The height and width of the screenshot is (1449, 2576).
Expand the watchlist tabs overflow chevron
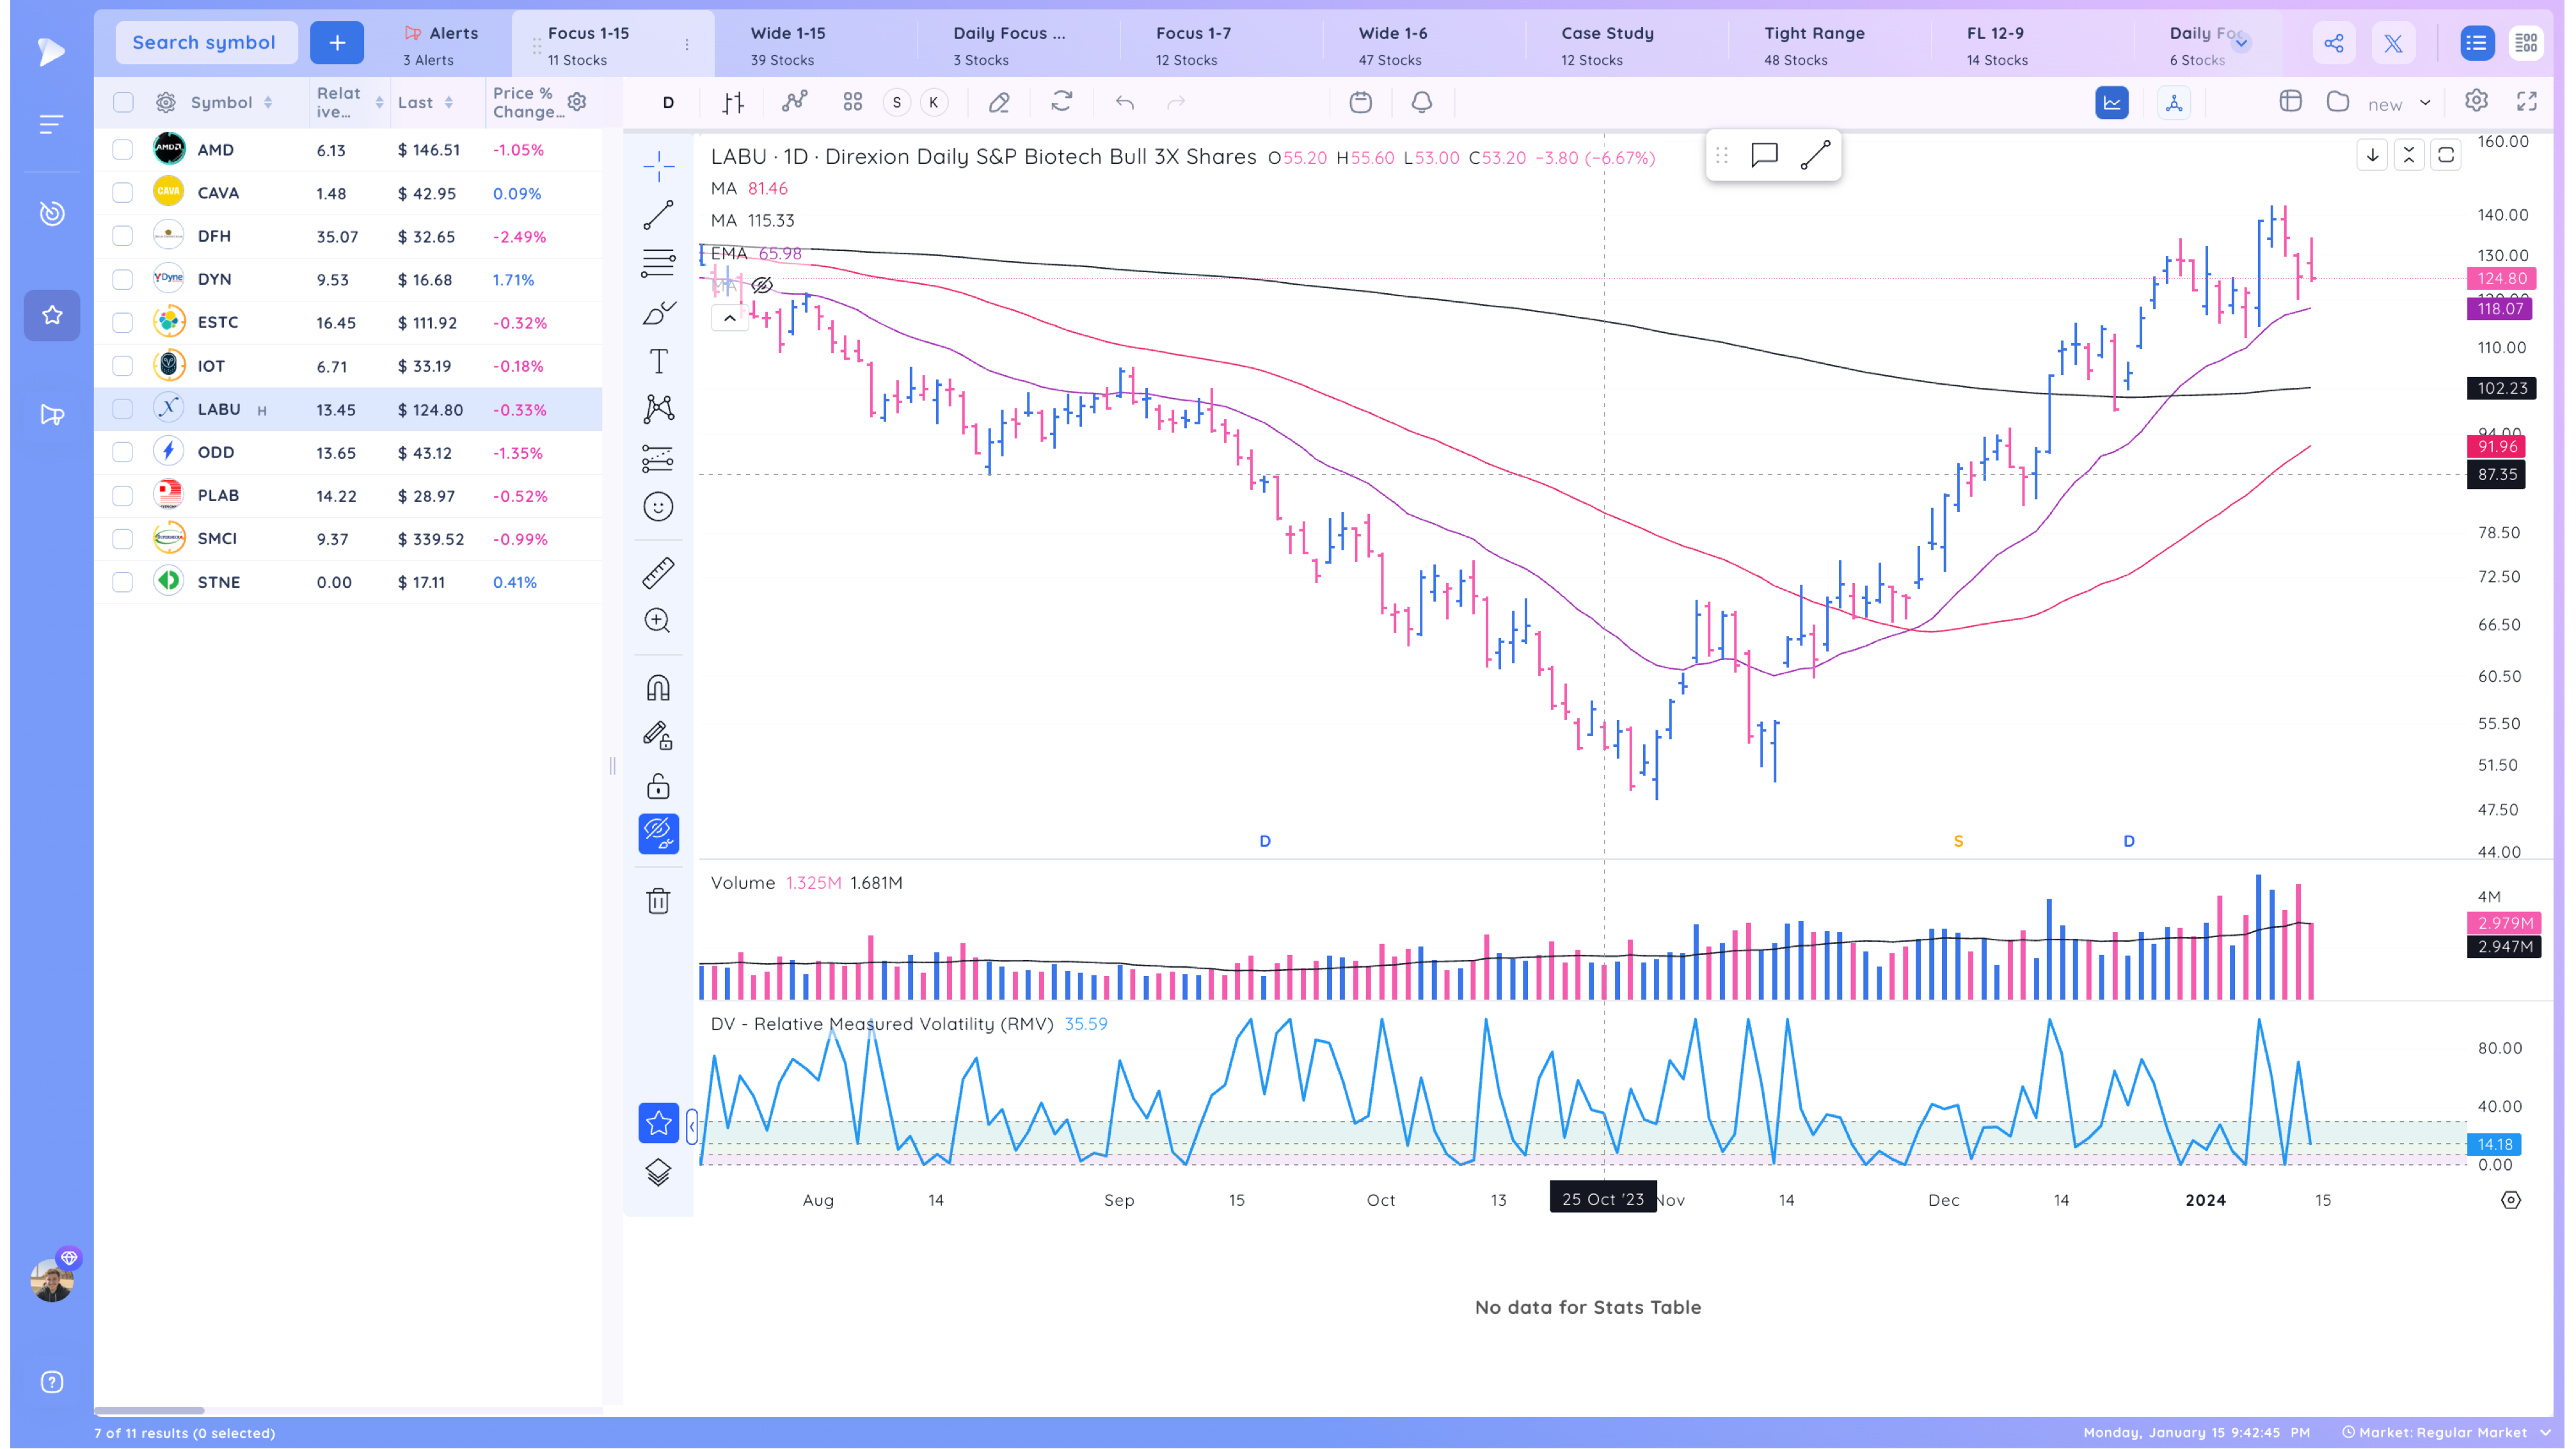pos(2241,43)
